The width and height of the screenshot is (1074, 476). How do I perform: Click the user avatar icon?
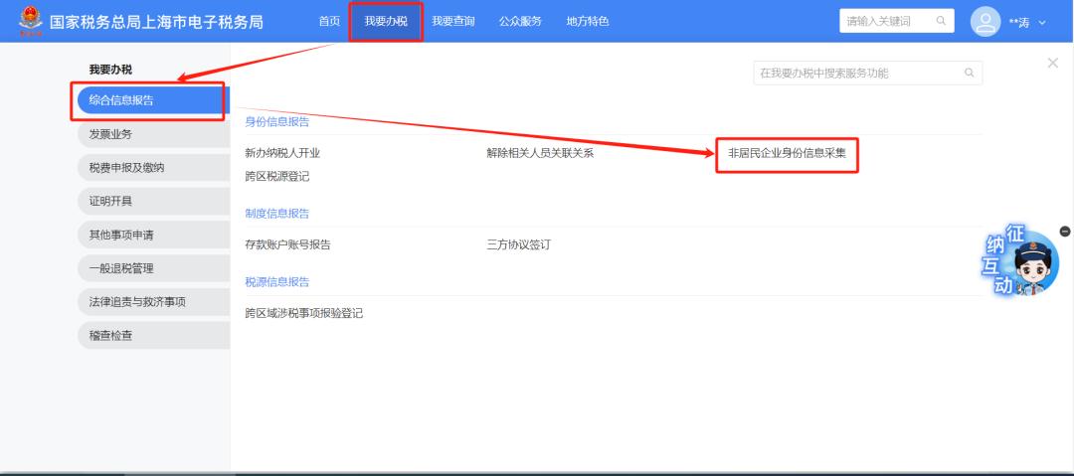coord(984,22)
